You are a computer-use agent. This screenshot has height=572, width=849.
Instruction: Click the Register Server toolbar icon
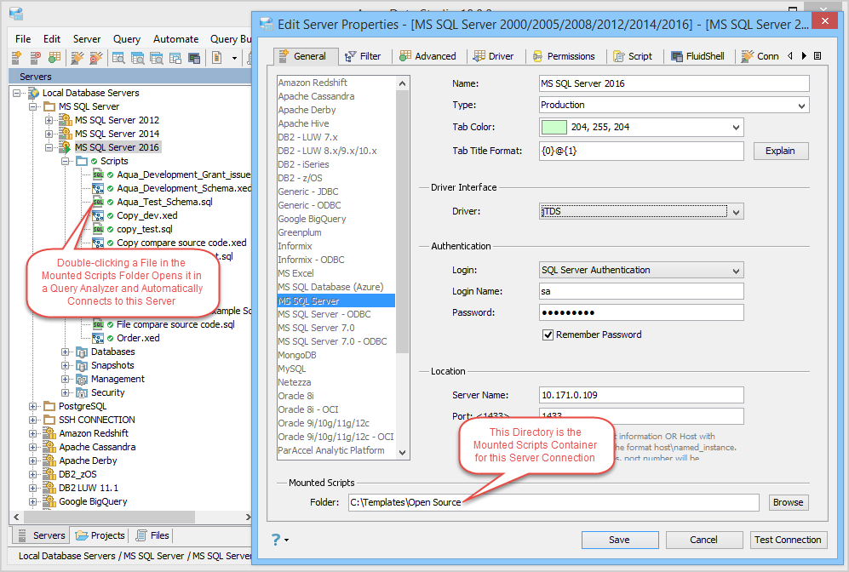pyautogui.click(x=16, y=57)
